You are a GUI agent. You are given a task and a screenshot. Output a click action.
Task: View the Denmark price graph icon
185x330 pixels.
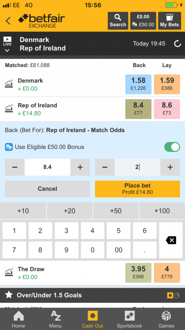(9, 84)
